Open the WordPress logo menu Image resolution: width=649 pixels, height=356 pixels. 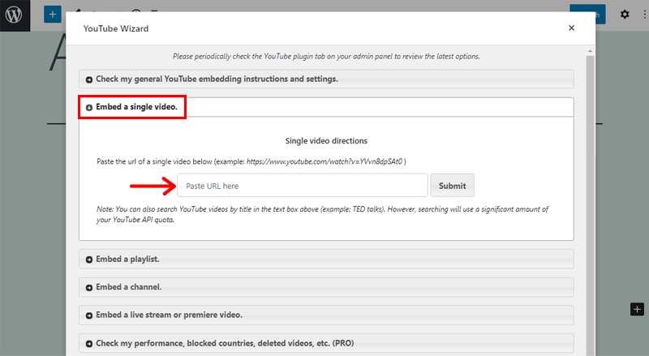[x=15, y=15]
